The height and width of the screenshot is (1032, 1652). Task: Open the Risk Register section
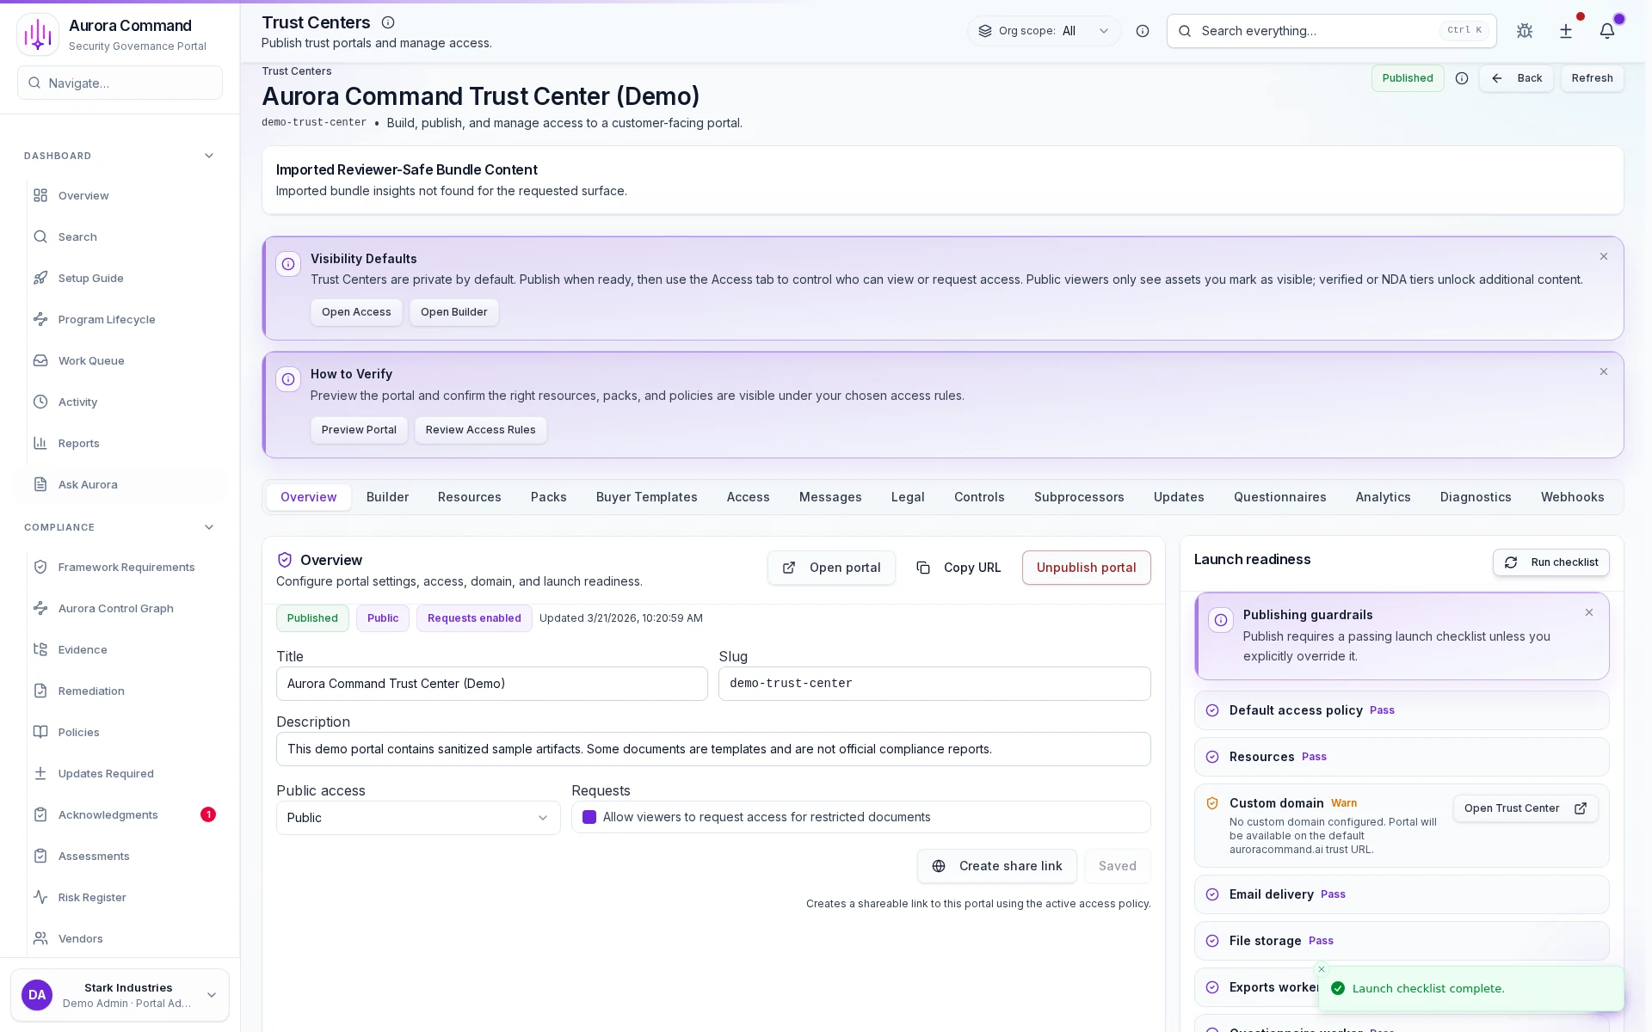click(x=90, y=897)
